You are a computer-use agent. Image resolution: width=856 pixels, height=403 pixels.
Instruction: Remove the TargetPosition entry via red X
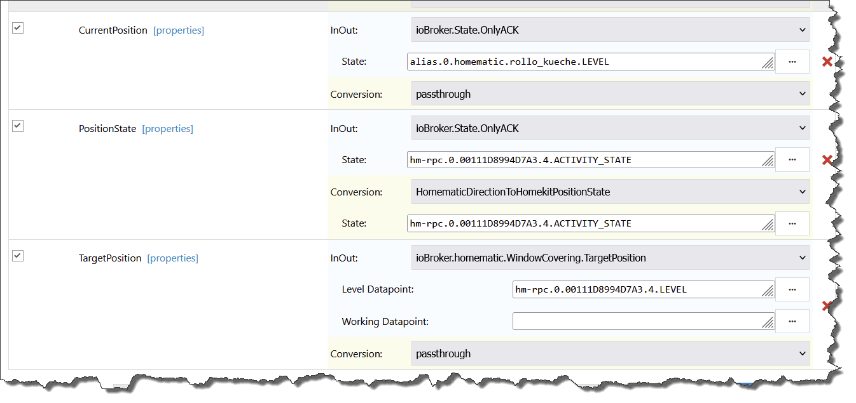tap(826, 306)
